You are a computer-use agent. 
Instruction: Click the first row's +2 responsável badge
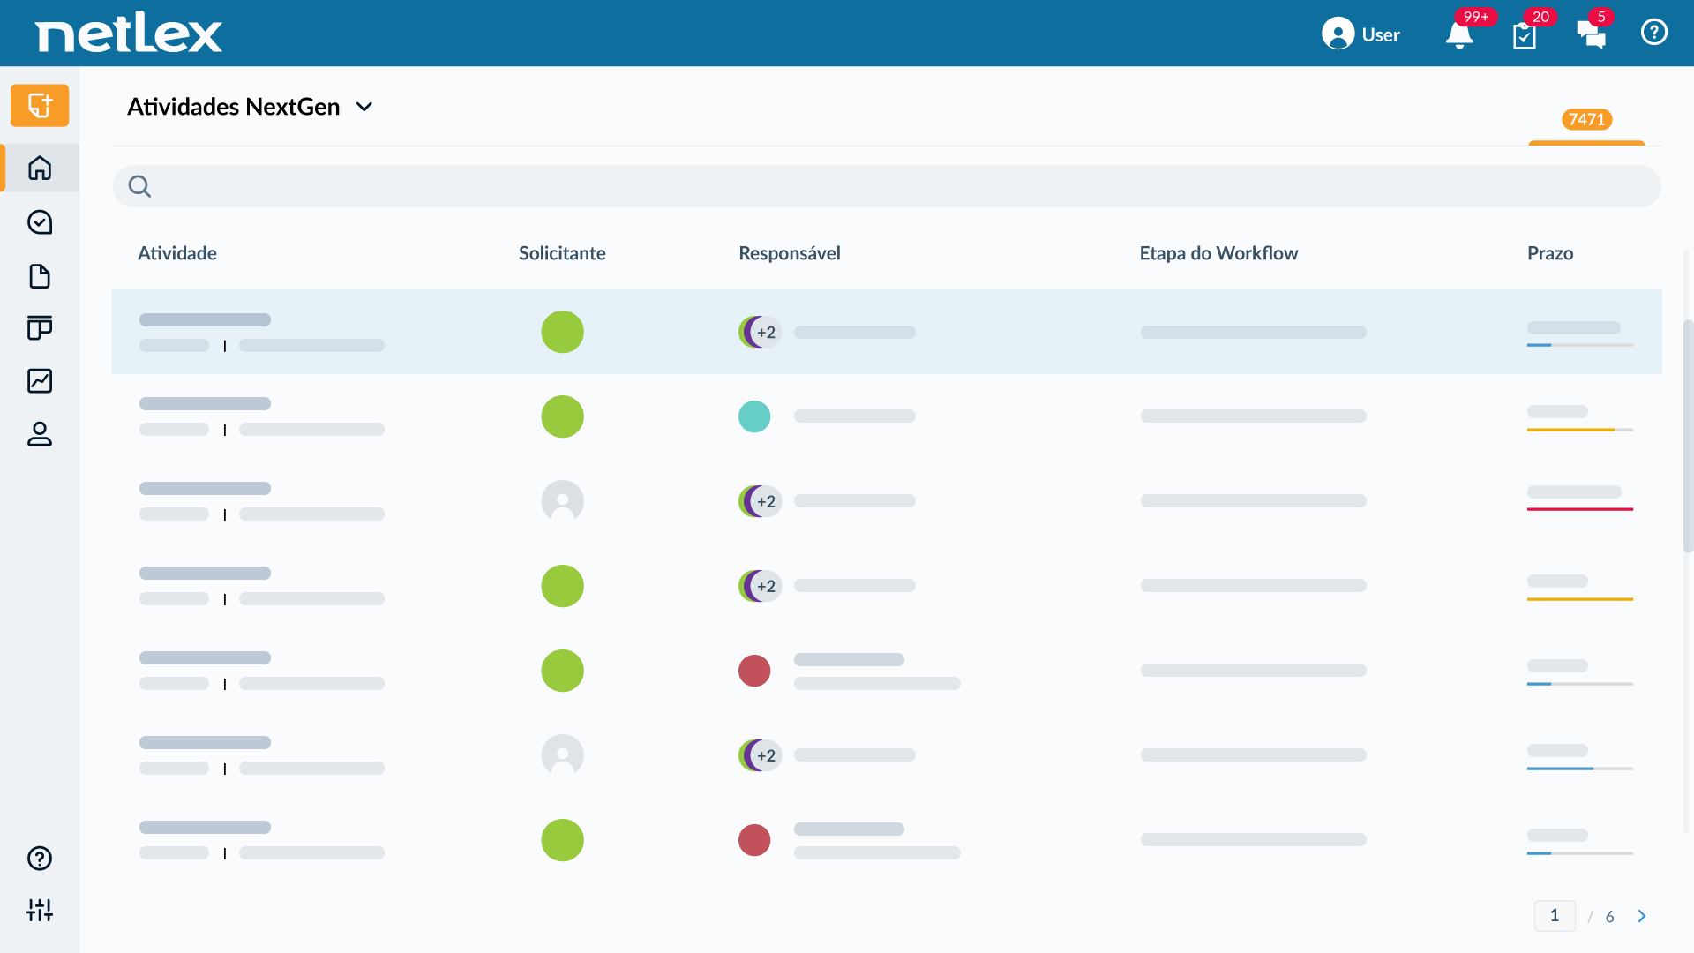766,332
